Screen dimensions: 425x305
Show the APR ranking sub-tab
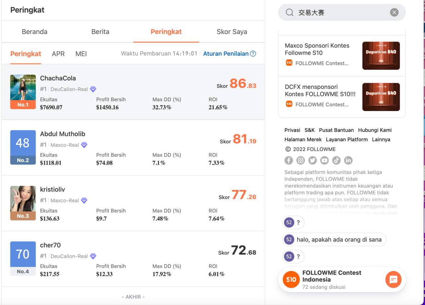click(x=58, y=54)
